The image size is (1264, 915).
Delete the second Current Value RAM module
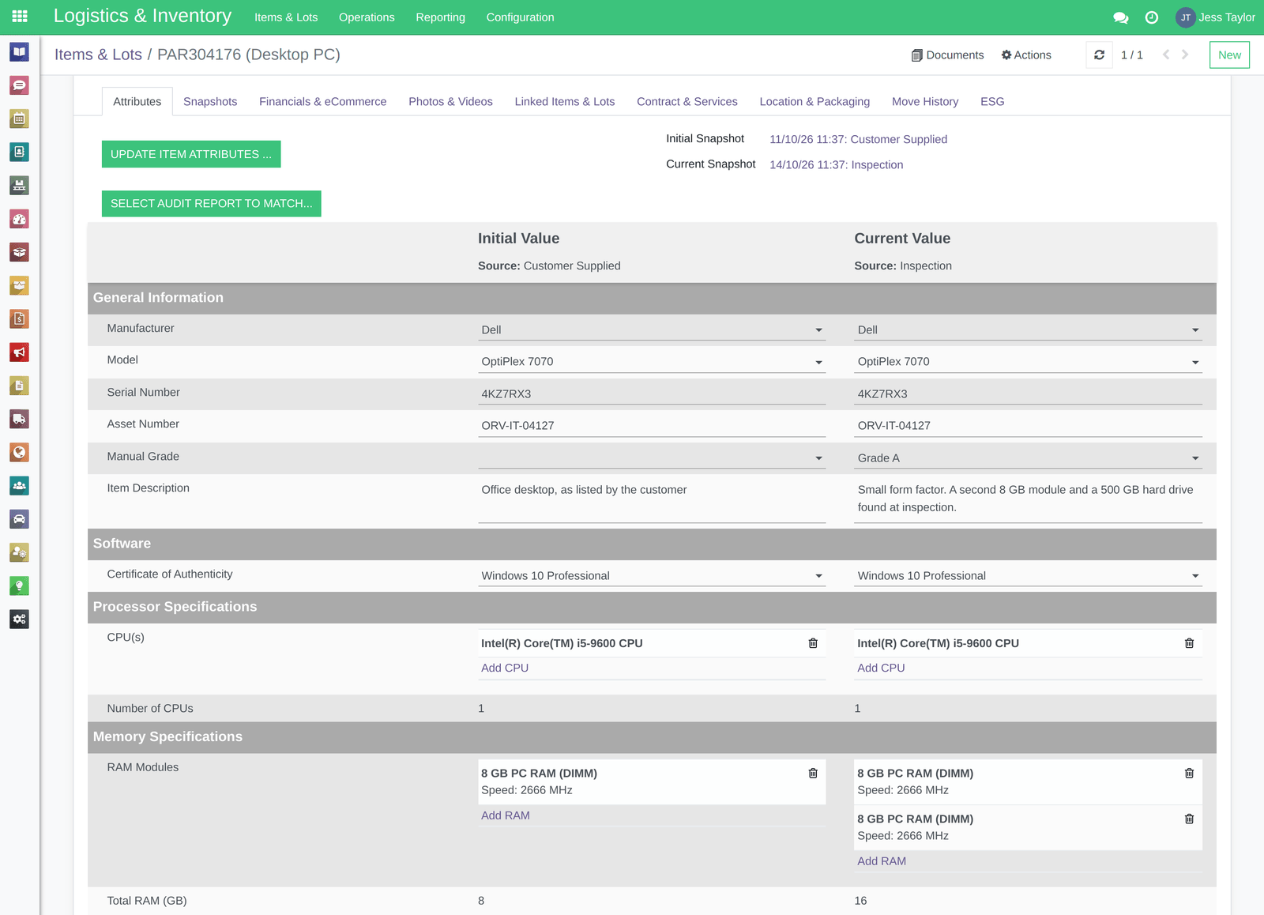tap(1189, 819)
